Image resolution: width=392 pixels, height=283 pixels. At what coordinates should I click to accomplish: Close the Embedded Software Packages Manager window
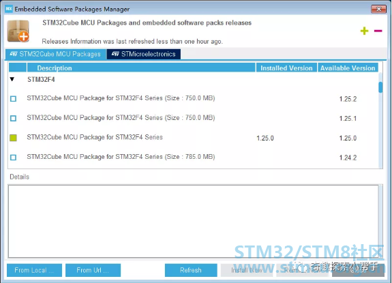click(x=378, y=9)
